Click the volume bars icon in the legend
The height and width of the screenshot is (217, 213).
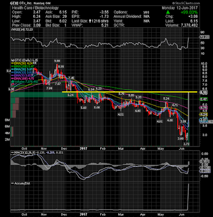coord(12,82)
